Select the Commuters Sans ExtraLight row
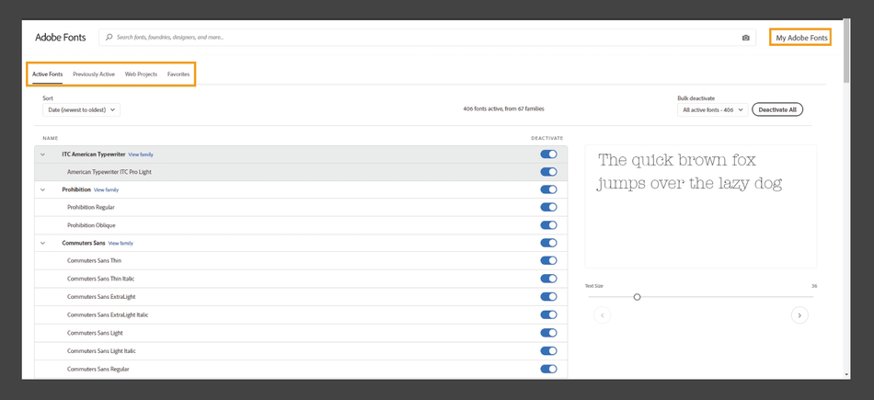 301,296
